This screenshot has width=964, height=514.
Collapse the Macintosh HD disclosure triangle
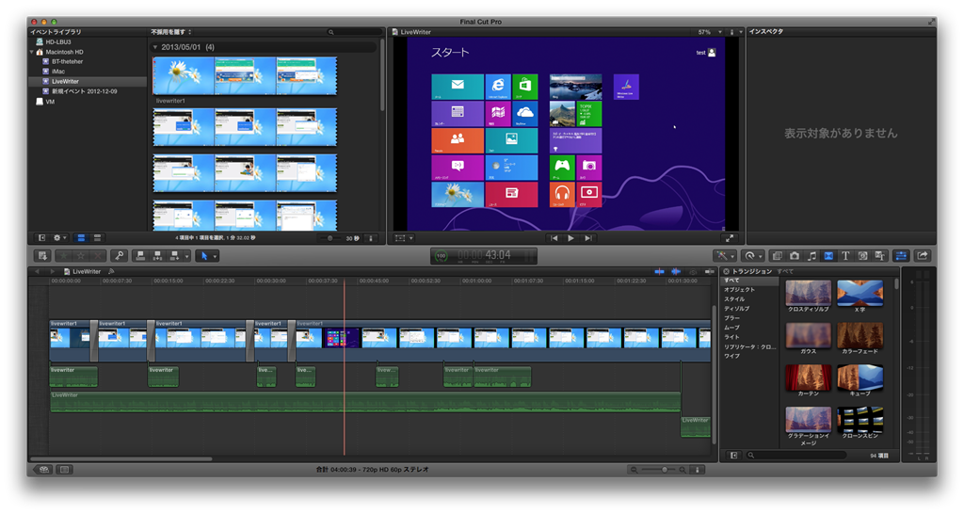click(32, 53)
